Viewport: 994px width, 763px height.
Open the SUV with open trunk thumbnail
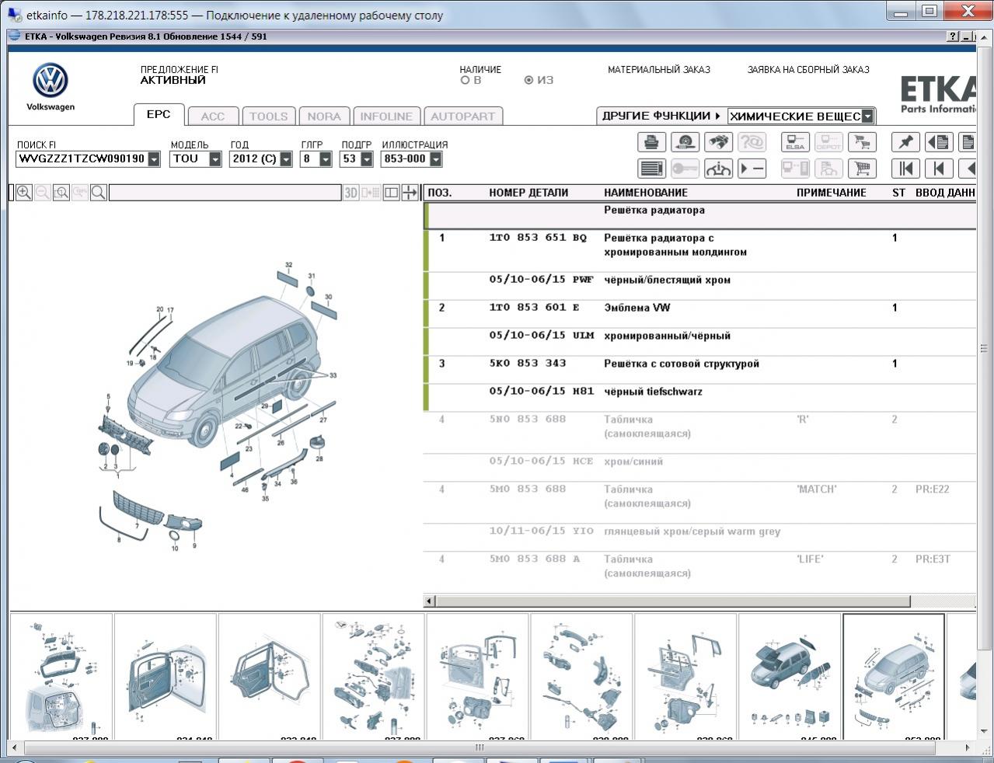(x=790, y=676)
